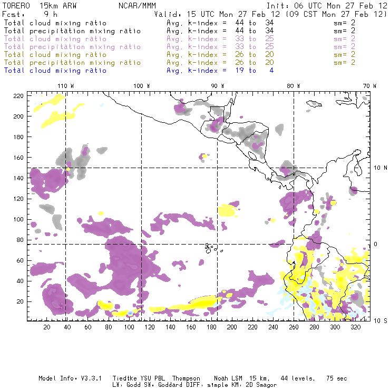Click the black 'Total precipitation mixing ratio' legend line

coord(72,31)
